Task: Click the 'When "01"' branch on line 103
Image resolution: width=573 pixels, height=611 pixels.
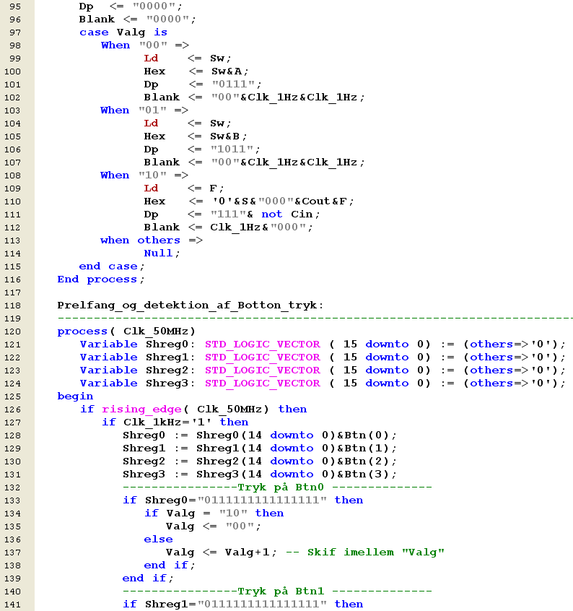Action: [x=134, y=110]
